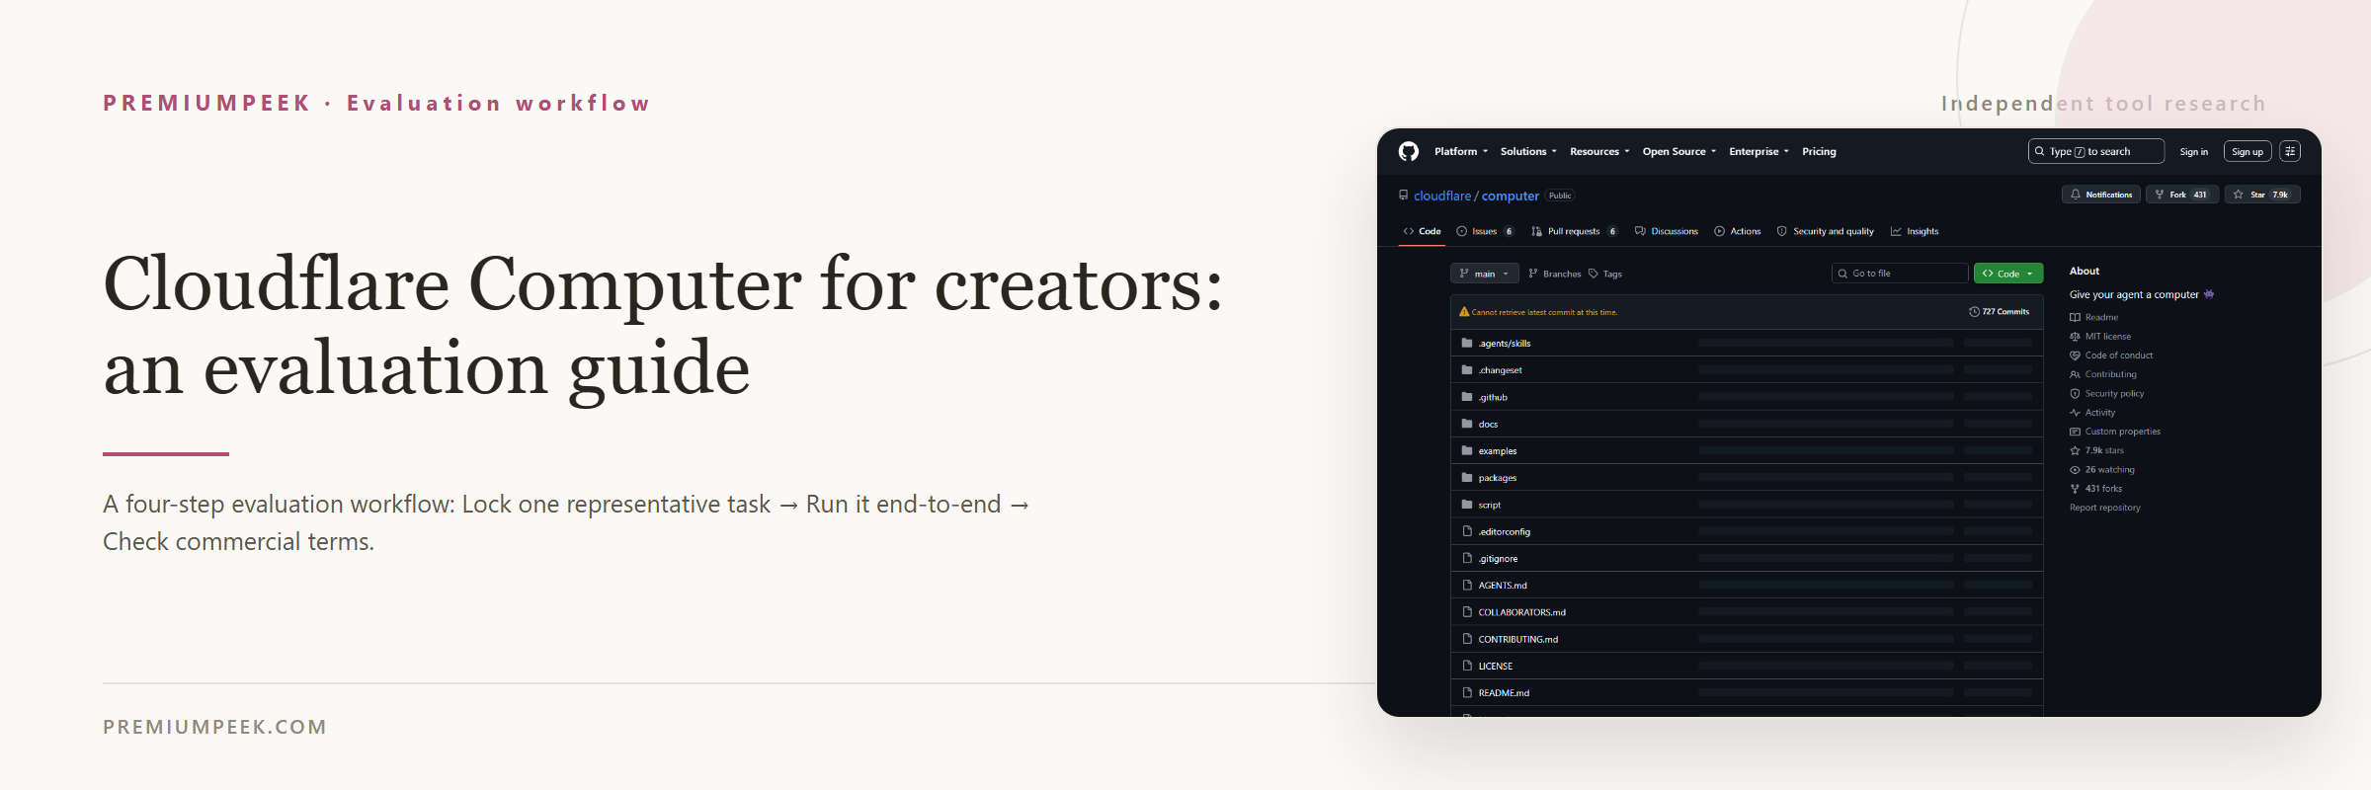Screen dimensions: 2371x790
Task: Fork the repository with the Fork 431 button
Action: click(2182, 195)
